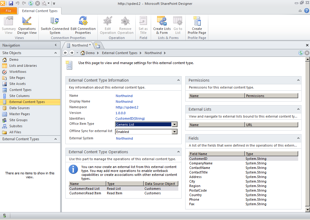The image size is (310, 220).
Task: Click Create Lists & Form
Action: (x=162, y=25)
